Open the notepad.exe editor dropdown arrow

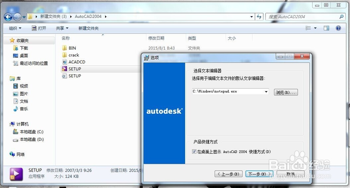click(x=266, y=92)
